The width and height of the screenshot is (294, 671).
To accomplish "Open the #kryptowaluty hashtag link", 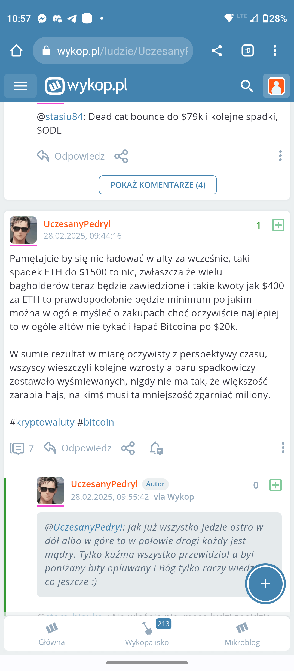I will [45, 422].
